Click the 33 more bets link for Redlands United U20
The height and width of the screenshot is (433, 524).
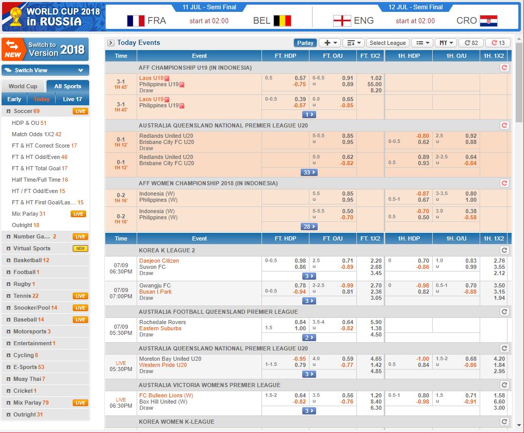(x=308, y=172)
